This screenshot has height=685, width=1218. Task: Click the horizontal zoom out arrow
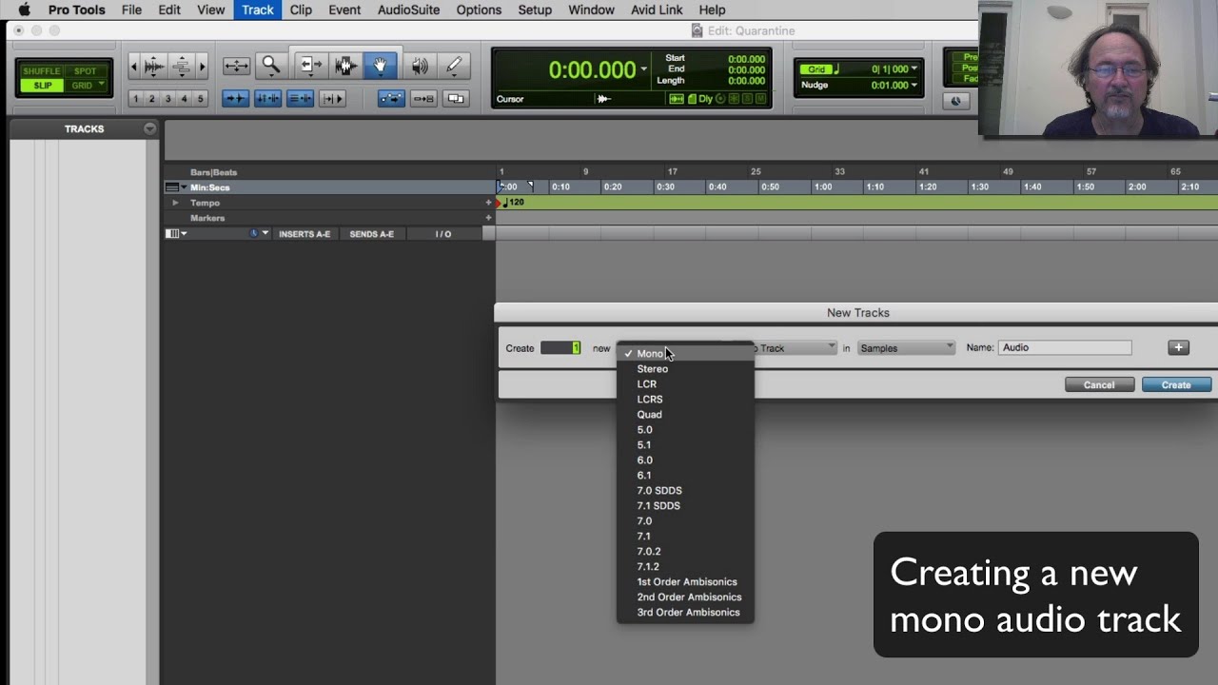[x=134, y=66]
